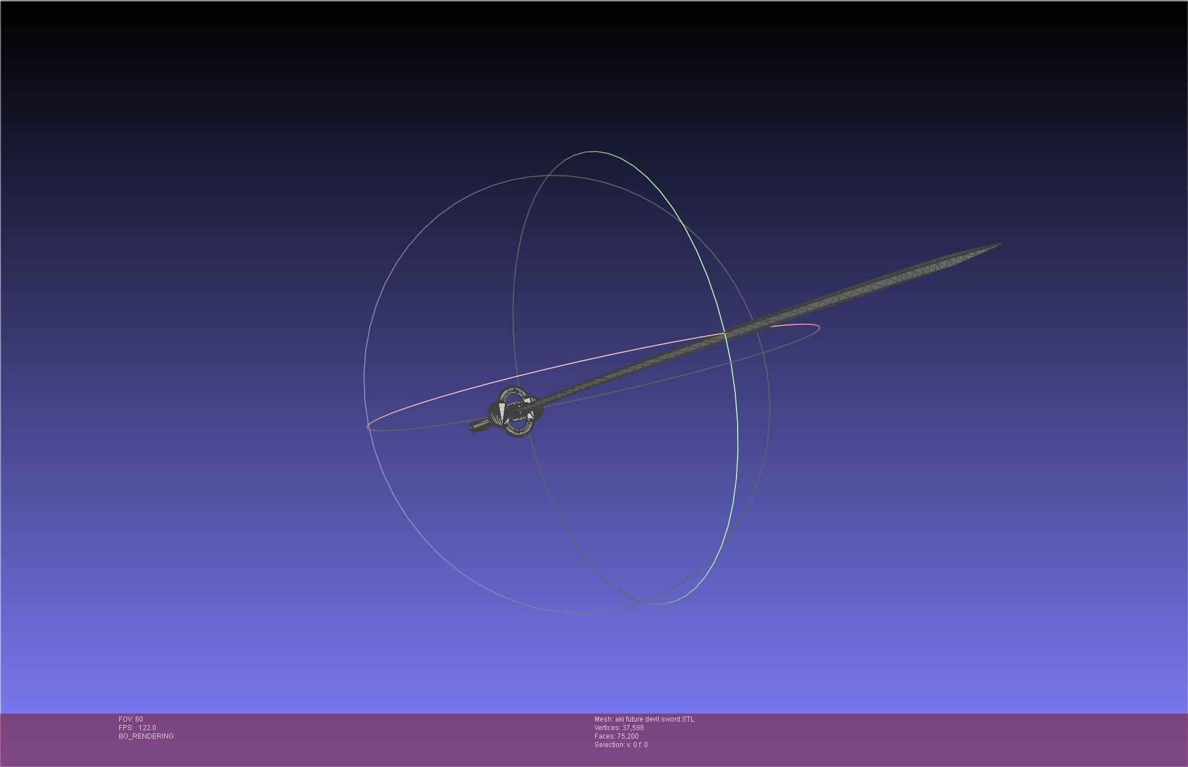This screenshot has width=1188, height=767.
Task: Click the FPS 122.0 readout
Action: click(x=137, y=728)
